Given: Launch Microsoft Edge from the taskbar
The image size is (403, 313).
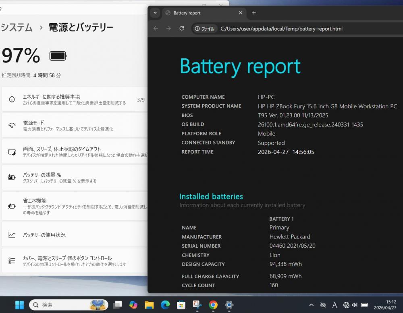Looking at the screenshot, I should (x=165, y=305).
